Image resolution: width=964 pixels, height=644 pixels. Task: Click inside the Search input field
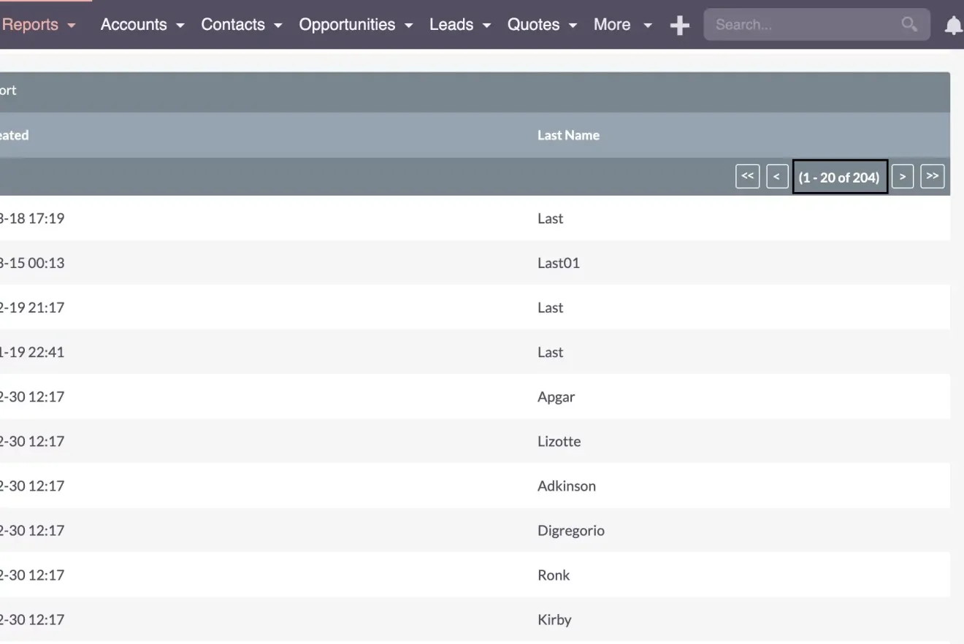[x=803, y=25]
